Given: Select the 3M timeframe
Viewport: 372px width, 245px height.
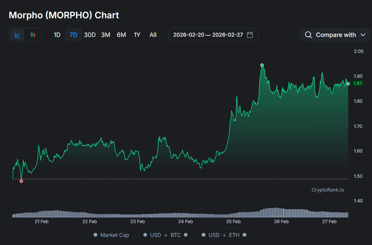Looking at the screenshot, I should (105, 35).
